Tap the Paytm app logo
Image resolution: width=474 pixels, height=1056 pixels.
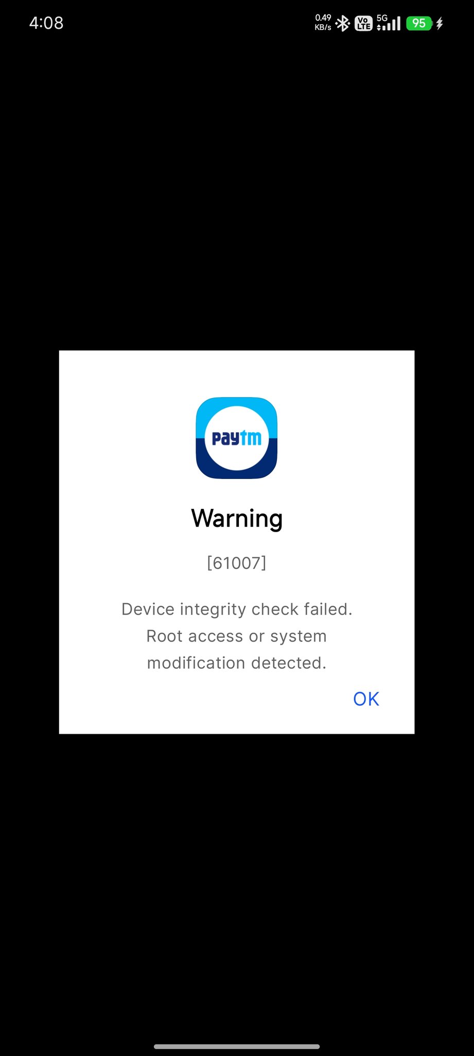tap(237, 438)
